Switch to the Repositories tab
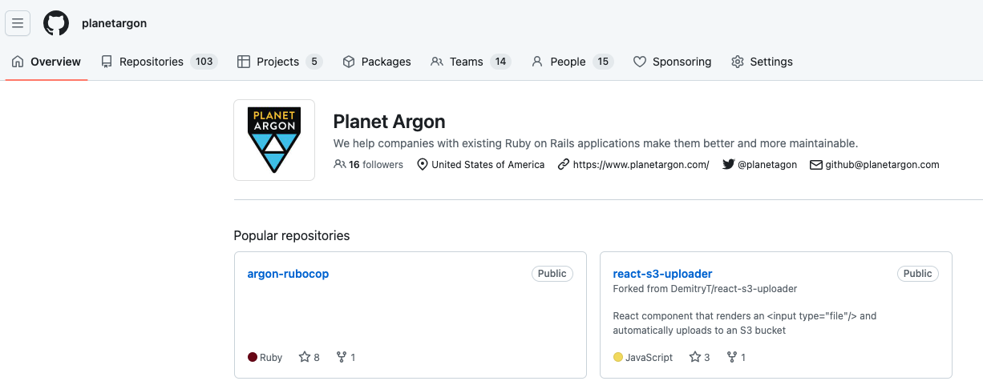The width and height of the screenshot is (983, 385). [160, 62]
